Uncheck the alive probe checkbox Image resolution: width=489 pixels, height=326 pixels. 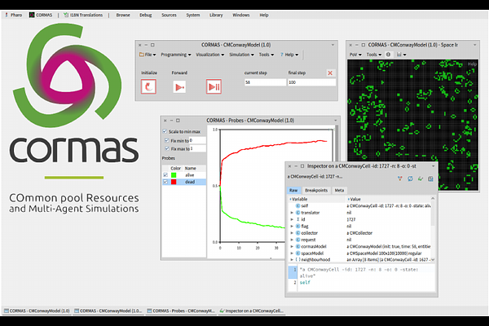pyautogui.click(x=165, y=175)
